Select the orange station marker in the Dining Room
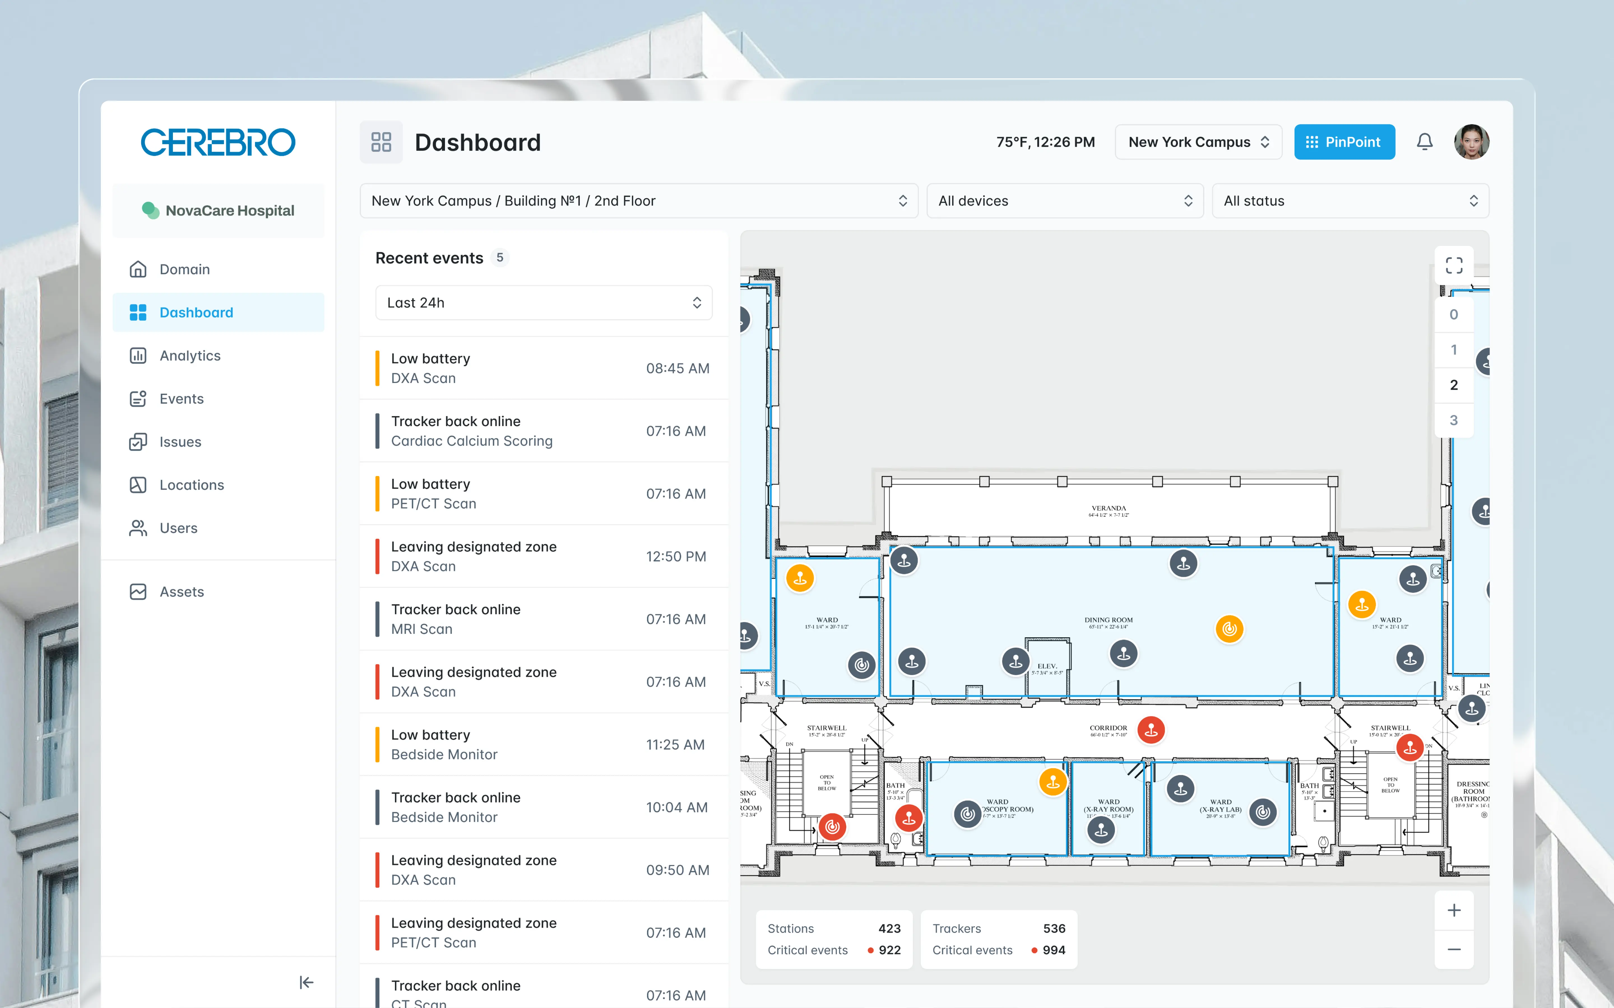 pyautogui.click(x=1229, y=629)
